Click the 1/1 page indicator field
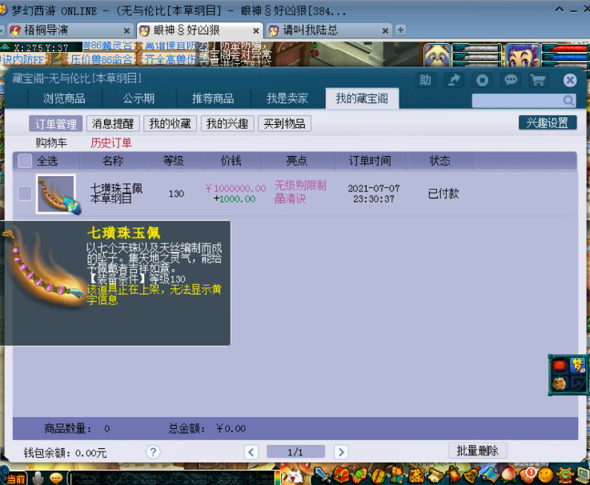This screenshot has height=485, width=590. click(x=295, y=451)
